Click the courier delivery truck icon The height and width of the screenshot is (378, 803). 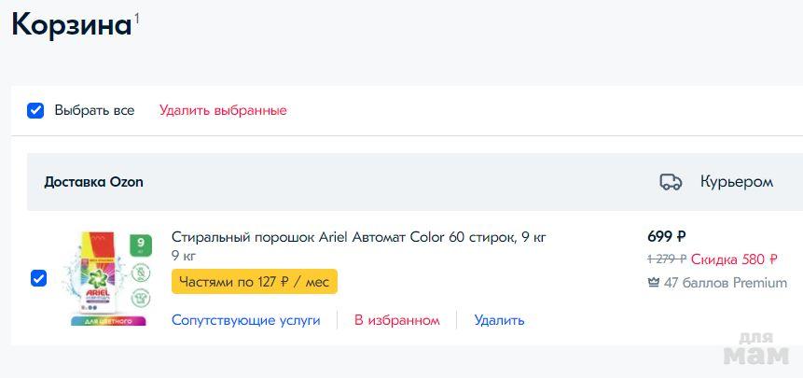(x=670, y=182)
